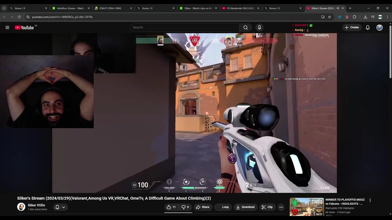This screenshot has height=220, width=392.
Task: Go forward in the browser
Action: point(12,17)
